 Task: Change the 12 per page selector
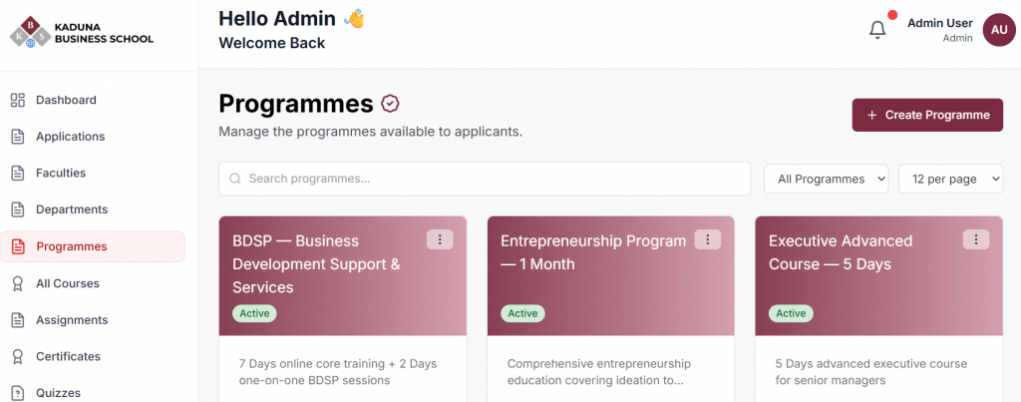[950, 179]
